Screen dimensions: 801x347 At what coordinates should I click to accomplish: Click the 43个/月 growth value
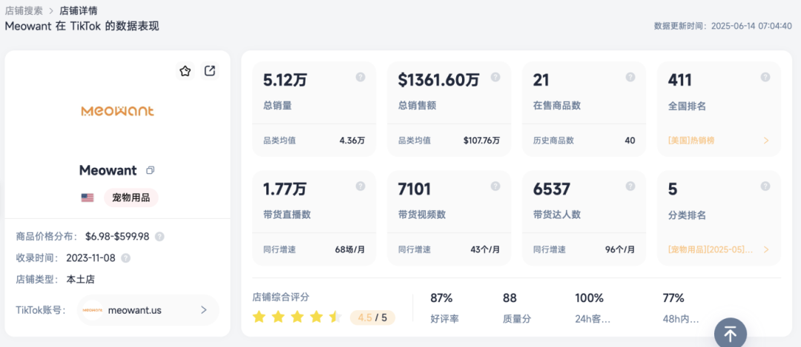click(x=485, y=249)
